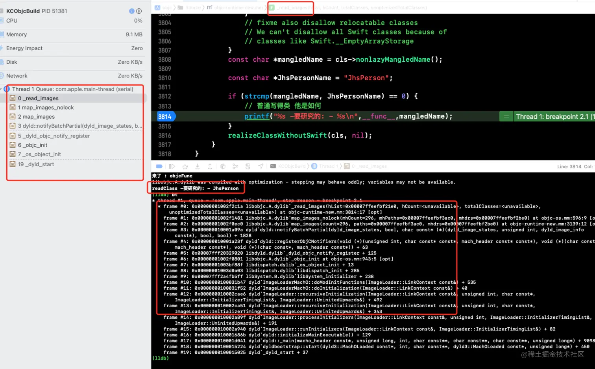This screenshot has width=595, height=369.
Task: Open Debug View Hierarchy
Action: coord(223,166)
